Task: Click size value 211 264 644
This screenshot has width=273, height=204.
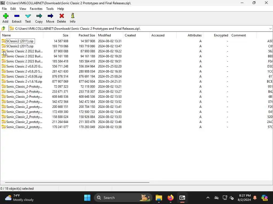Action: click(x=60, y=122)
